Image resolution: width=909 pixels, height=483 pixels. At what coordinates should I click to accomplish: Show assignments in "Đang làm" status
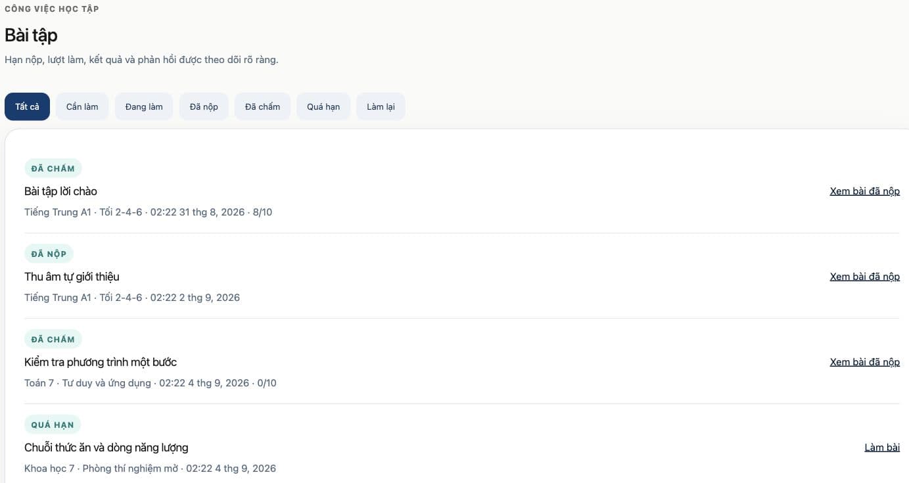tap(144, 106)
